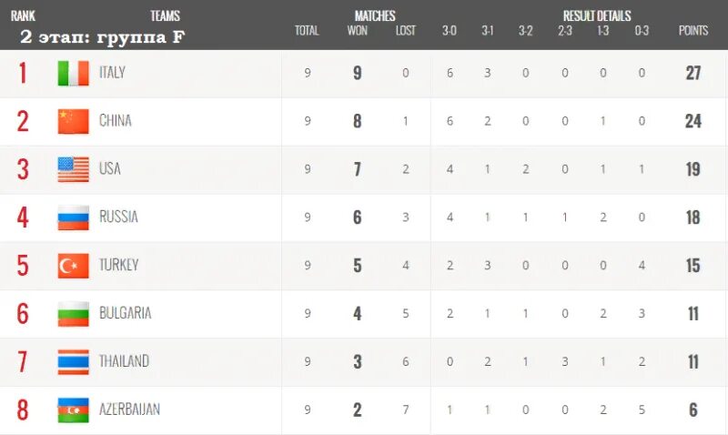This screenshot has width=728, height=435.
Task: Click the rank number 5 for Turkey
Action: click(x=23, y=266)
